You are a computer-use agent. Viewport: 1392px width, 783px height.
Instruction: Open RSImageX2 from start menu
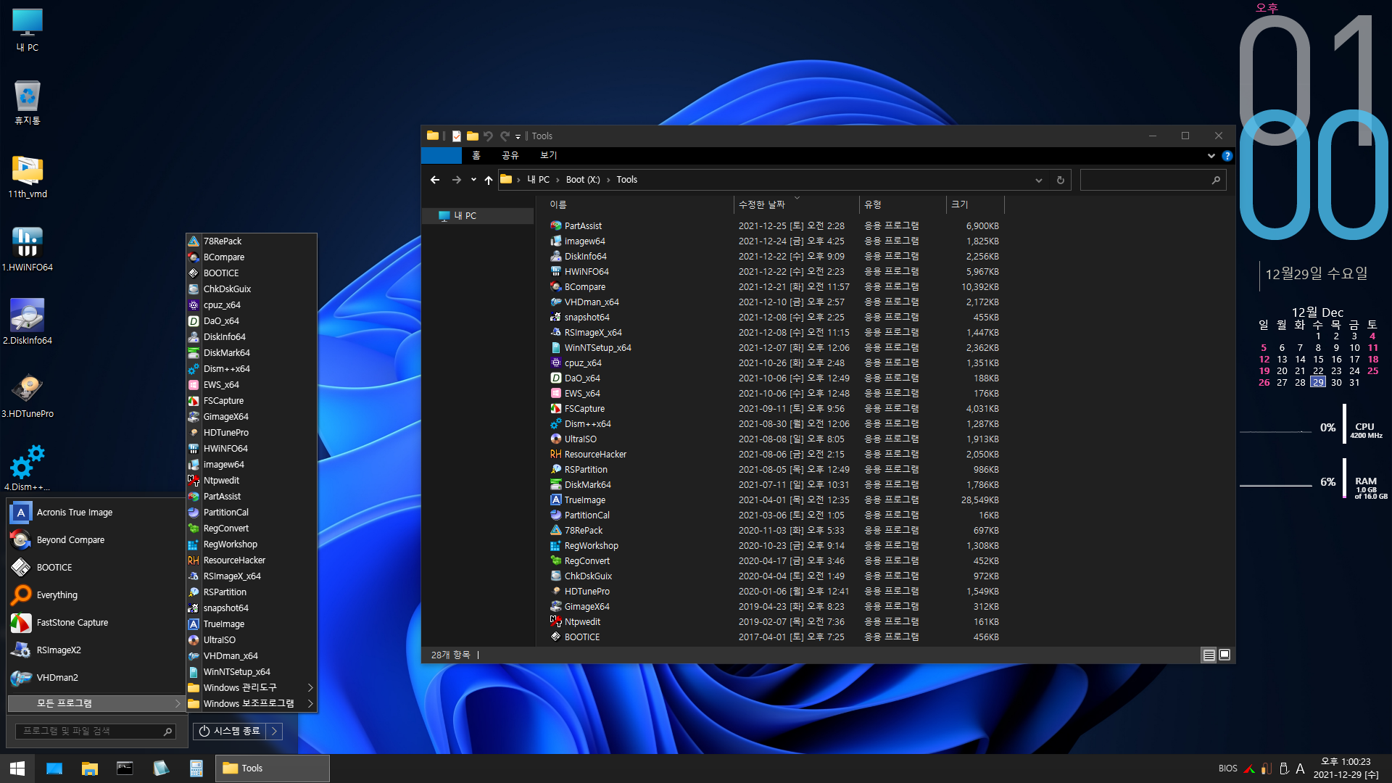click(95, 650)
